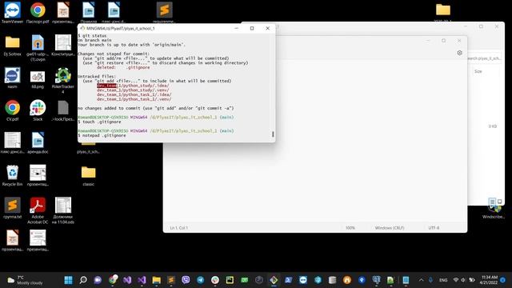Image resolution: width=512 pixels, height=288 pixels.
Task: Switch ENG input language in tray
Action: tap(443, 280)
